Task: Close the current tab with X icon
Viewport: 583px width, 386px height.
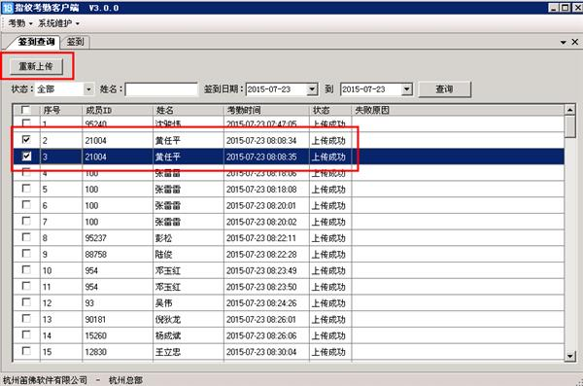Action: click(575, 42)
